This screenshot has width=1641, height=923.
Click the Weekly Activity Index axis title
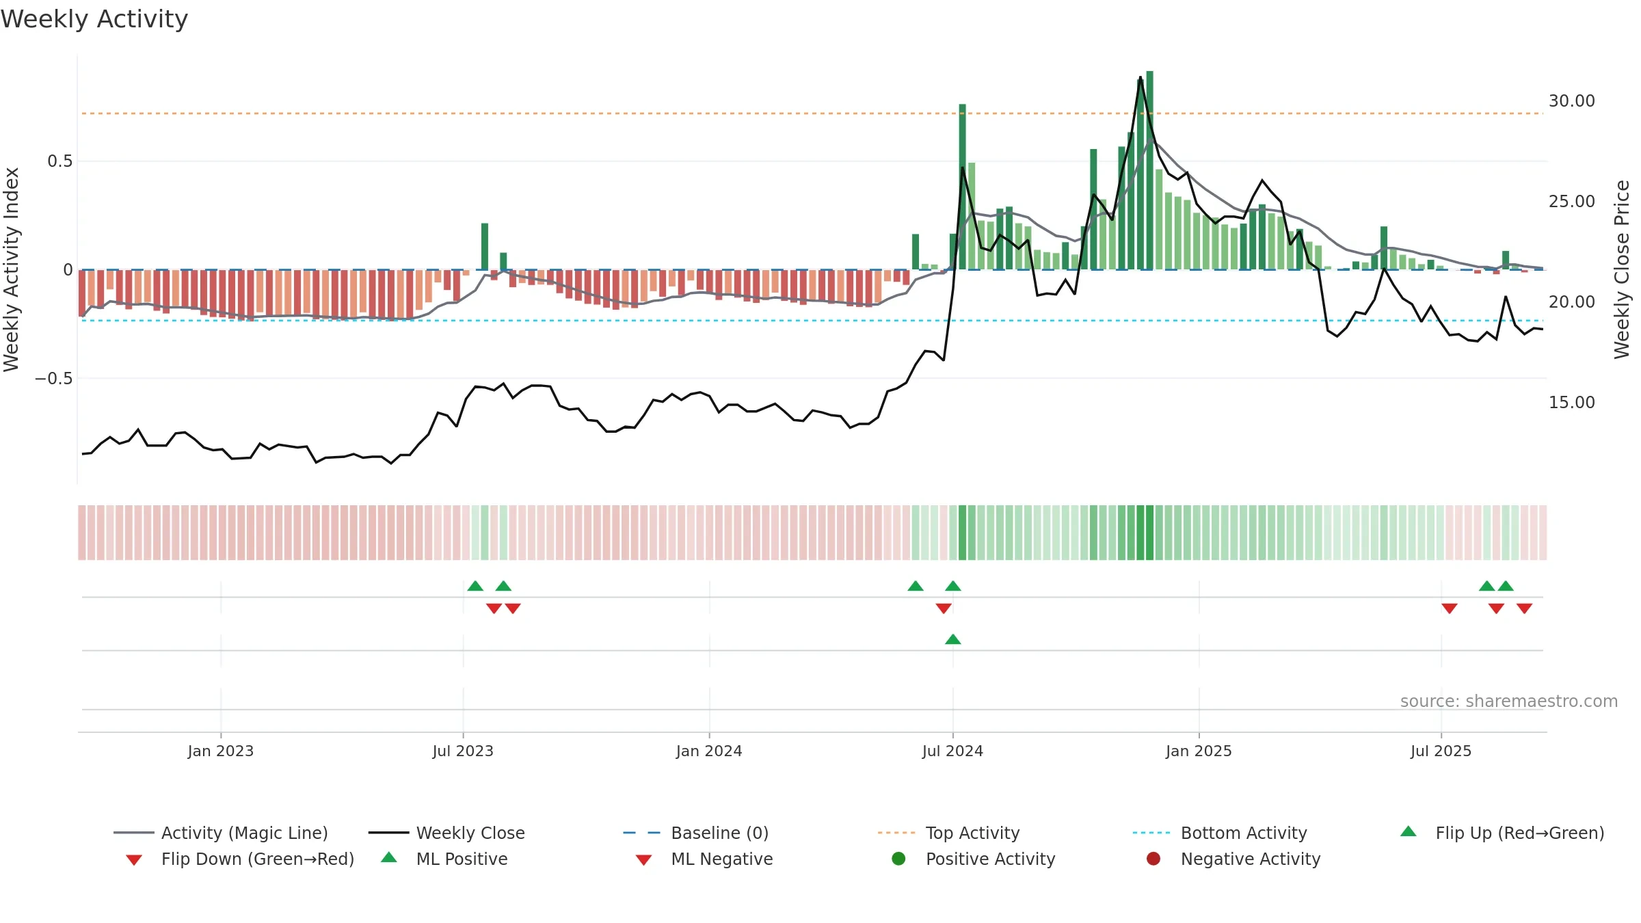[x=11, y=269]
